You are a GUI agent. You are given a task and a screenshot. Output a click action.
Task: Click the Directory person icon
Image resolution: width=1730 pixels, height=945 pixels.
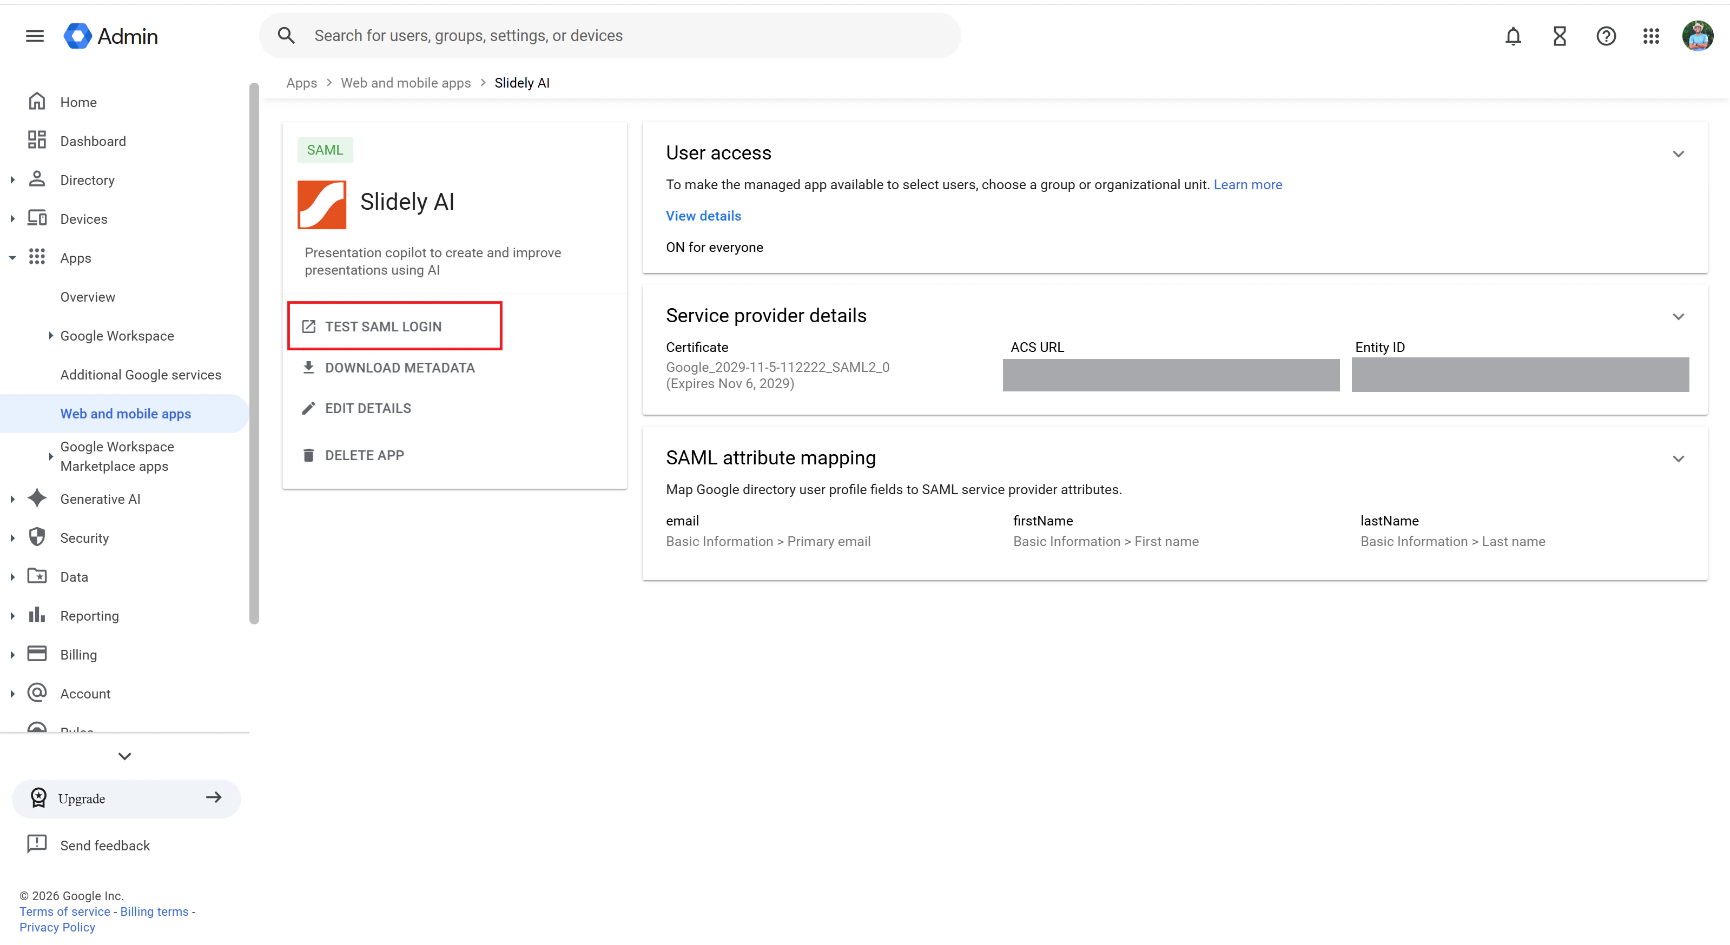tap(37, 179)
